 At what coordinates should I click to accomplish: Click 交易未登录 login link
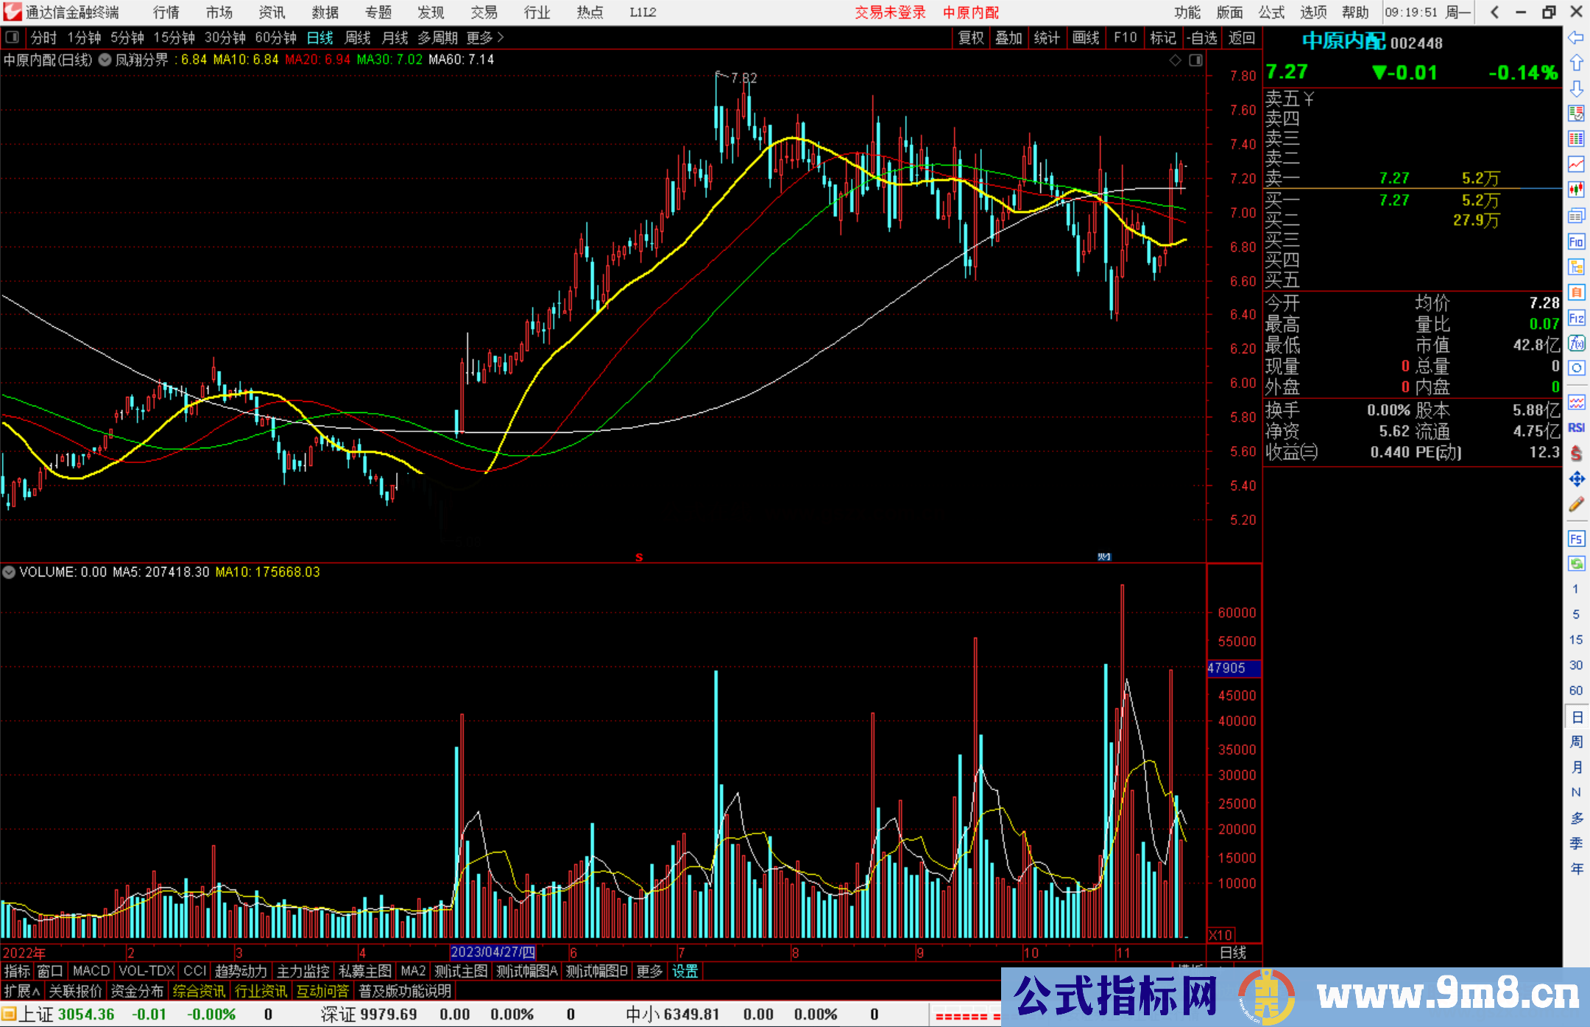(890, 13)
